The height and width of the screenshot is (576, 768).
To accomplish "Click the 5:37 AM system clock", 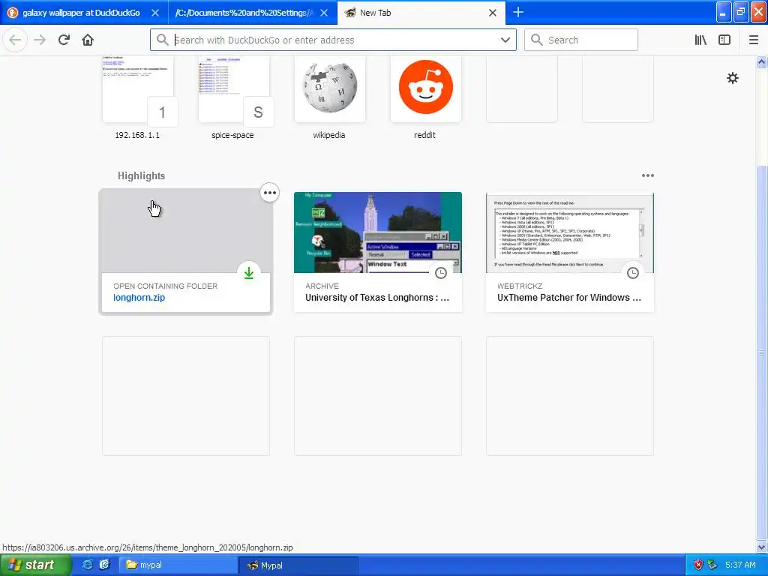I will click(740, 565).
